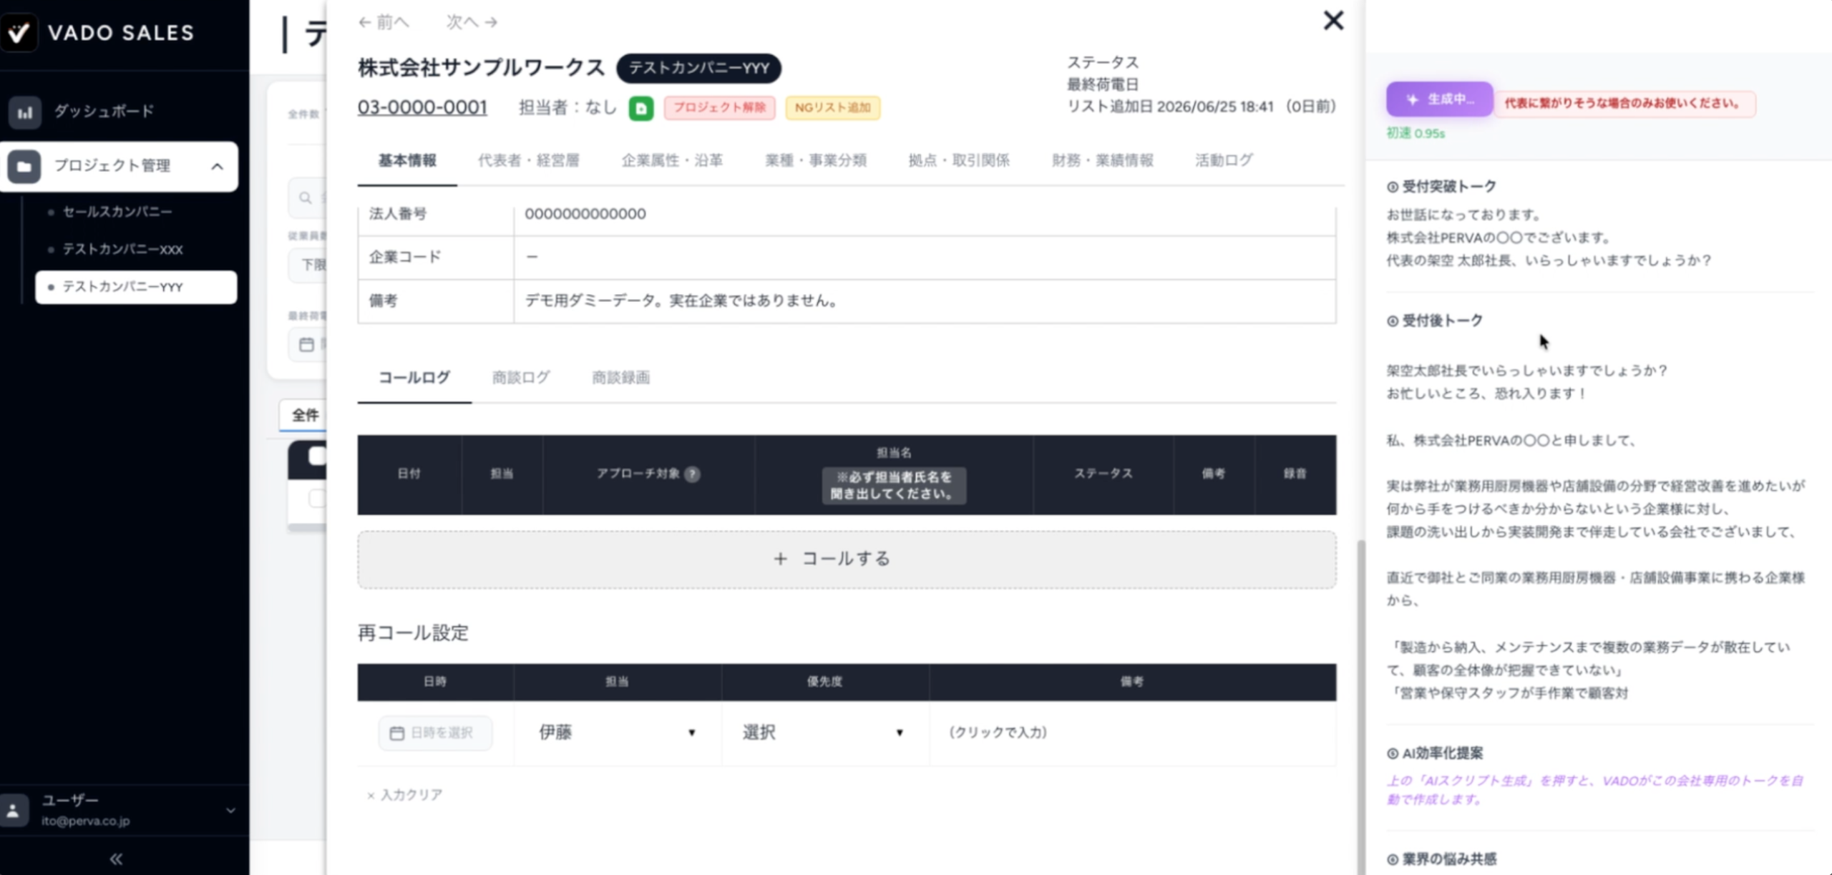1832x875 pixels.
Task: Switch to the 企業属性・沿革 tab
Action: click(x=671, y=160)
